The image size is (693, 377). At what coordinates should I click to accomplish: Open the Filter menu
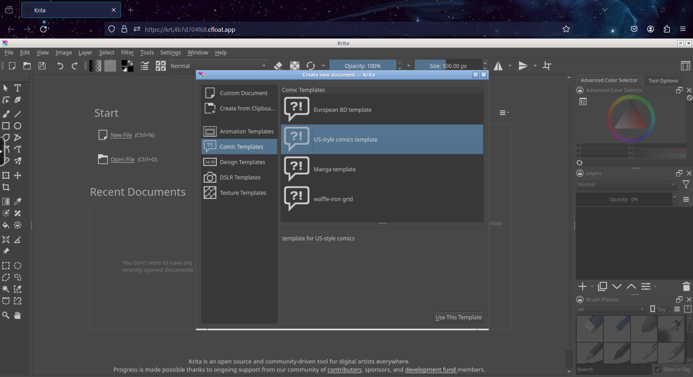click(127, 53)
